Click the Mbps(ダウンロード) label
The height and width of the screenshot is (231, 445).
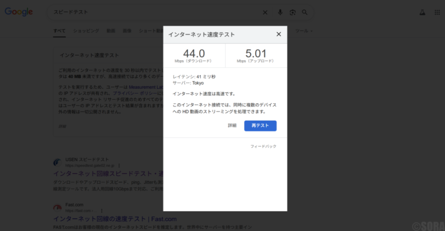click(194, 61)
